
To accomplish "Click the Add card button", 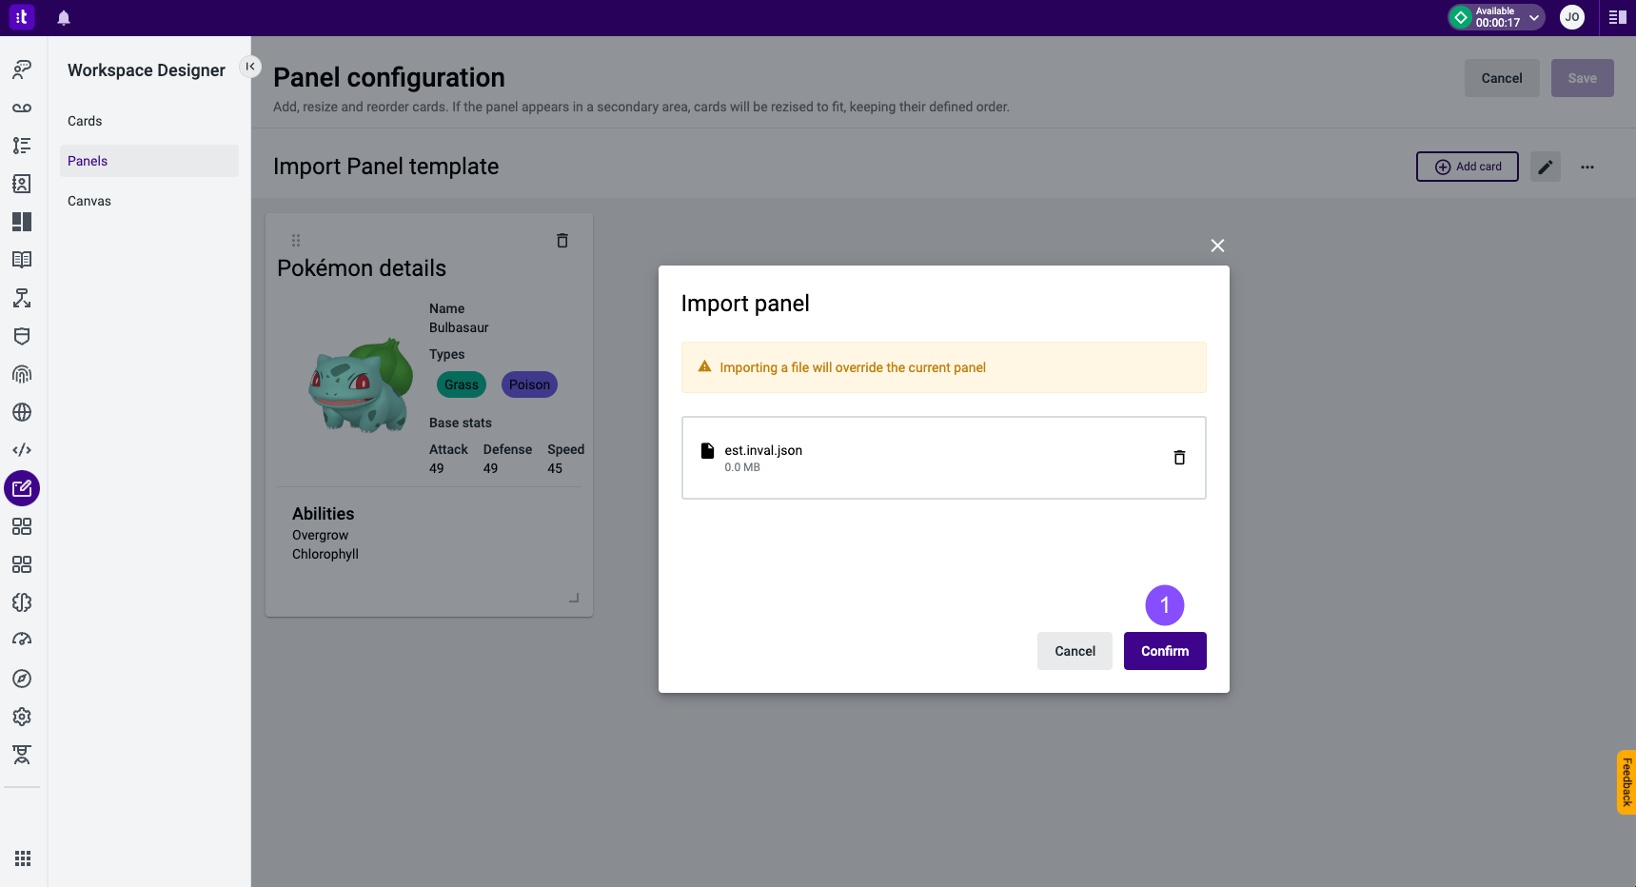I will [x=1467, y=167].
